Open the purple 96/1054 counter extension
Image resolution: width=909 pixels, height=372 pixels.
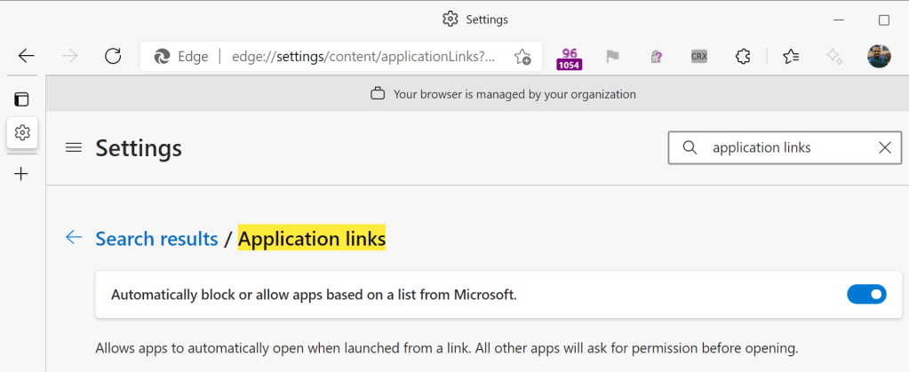[x=569, y=57]
